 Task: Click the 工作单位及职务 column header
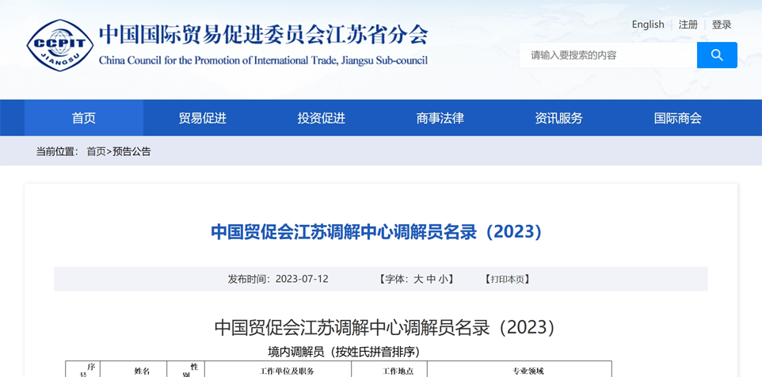pos(288,371)
